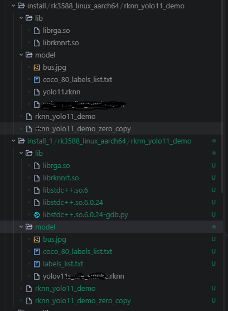228x311 pixels.
Task: Collapse the highlighted model folder in install_1
Action: point(21,227)
